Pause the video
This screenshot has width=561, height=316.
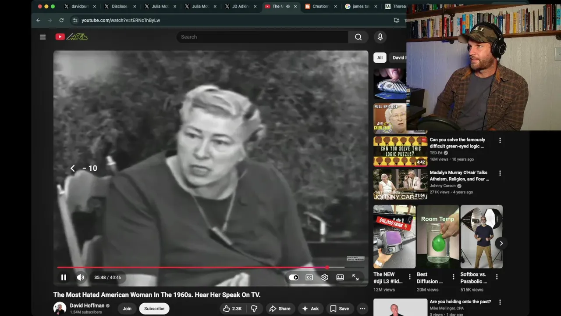pyautogui.click(x=64, y=277)
